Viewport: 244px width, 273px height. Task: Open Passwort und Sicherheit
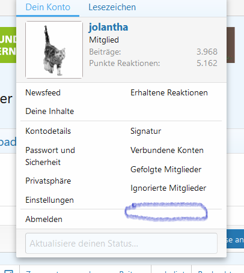(x=50, y=156)
